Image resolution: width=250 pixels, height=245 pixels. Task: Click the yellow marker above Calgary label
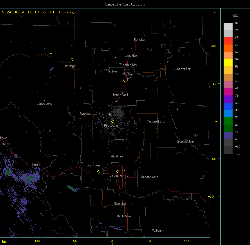pyautogui.click(x=117, y=171)
